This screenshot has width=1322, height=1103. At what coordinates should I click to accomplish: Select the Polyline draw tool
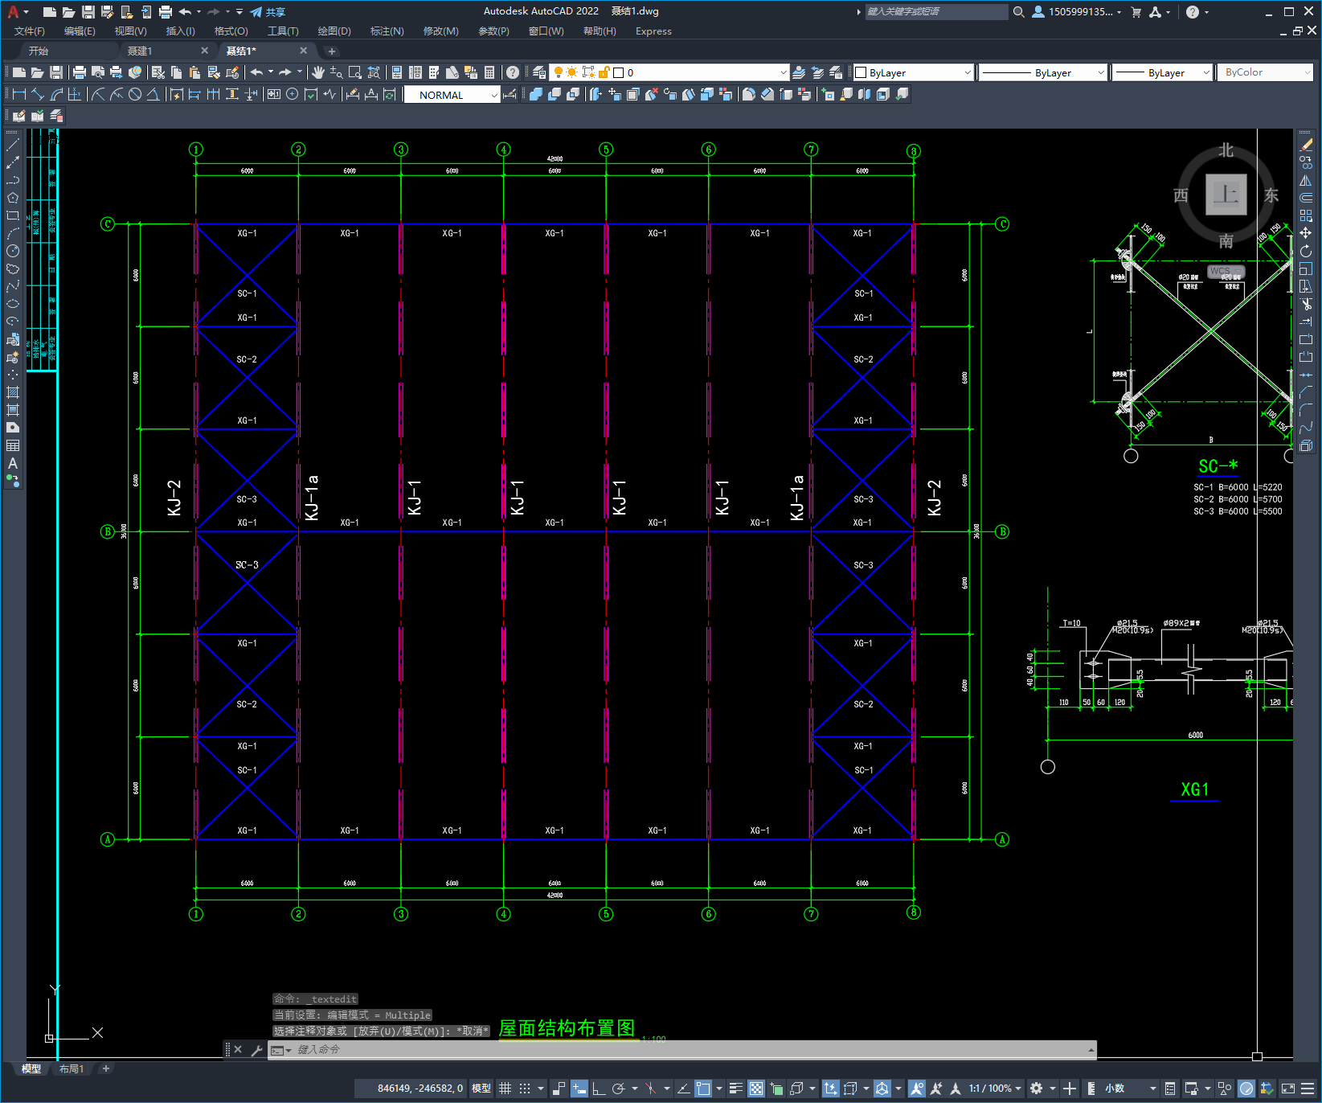[13, 180]
